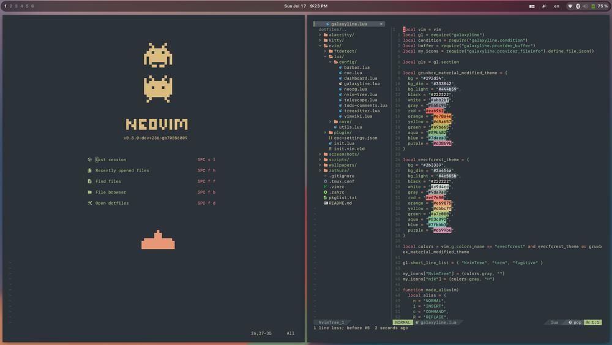Switch to the galaxyline.lua buffer tab
This screenshot has height=345, width=612.
pyautogui.click(x=349, y=24)
